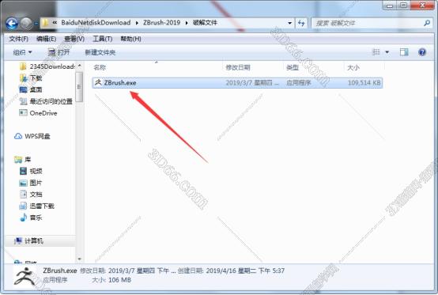Image resolution: width=438 pixels, height=295 pixels.
Task: Click the ZBrush.exe file icon in list
Action: click(98, 82)
